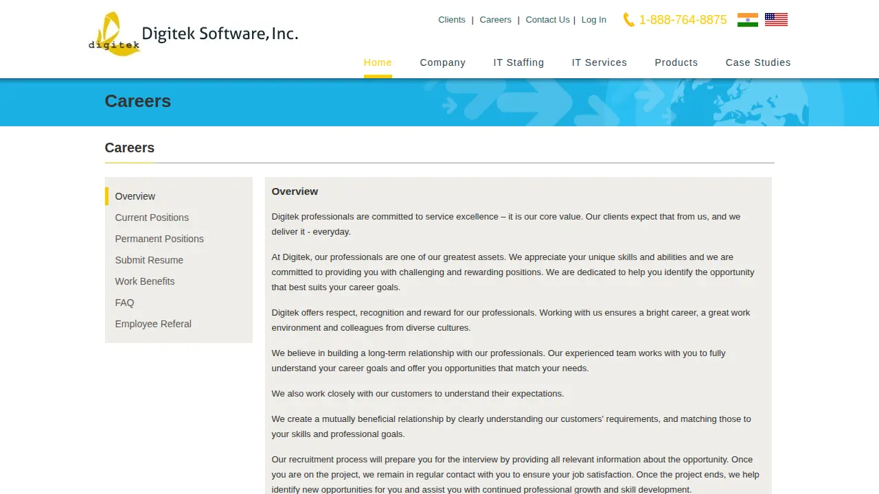
Task: Open the IT Services menu
Action: [x=600, y=62]
